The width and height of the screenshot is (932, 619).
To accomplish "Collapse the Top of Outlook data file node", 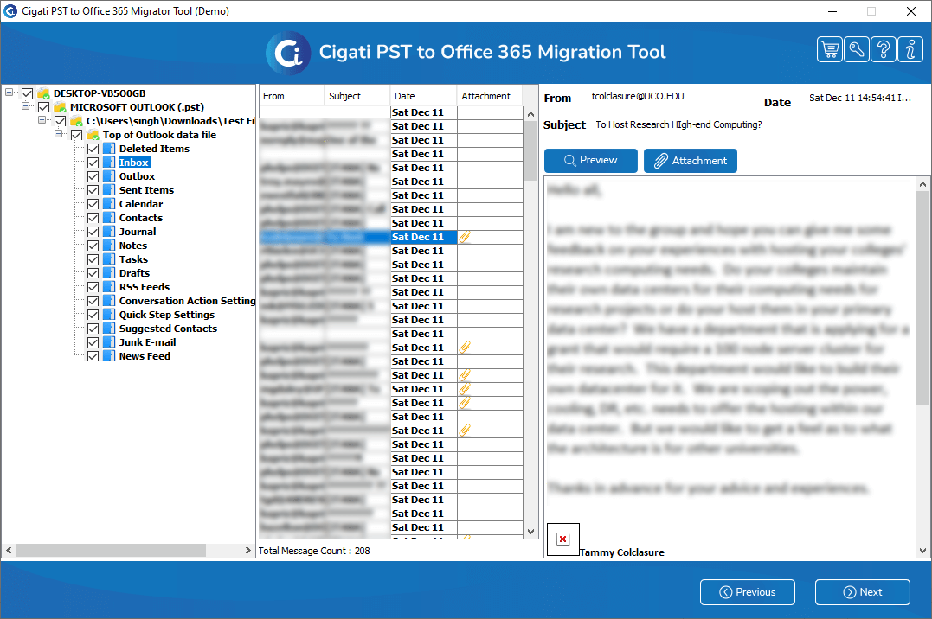I will pyautogui.click(x=58, y=134).
